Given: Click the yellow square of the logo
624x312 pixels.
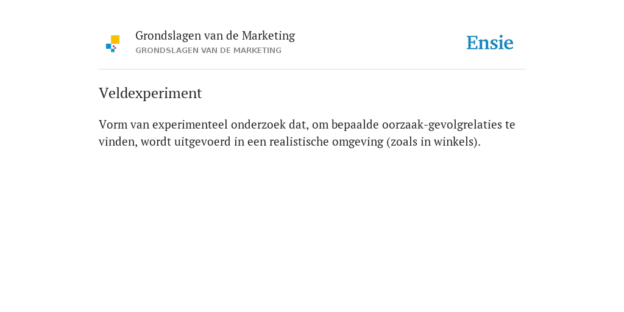Looking at the screenshot, I should 115,40.
